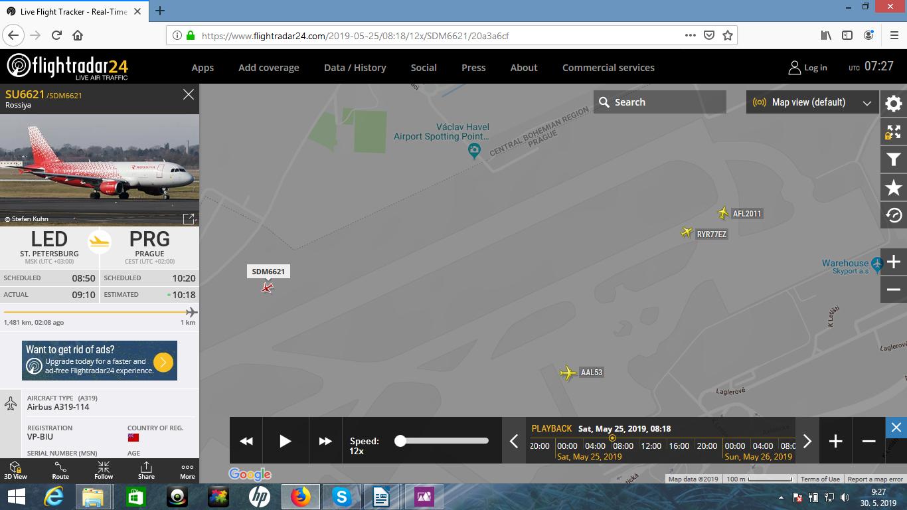The image size is (907, 510).
Task: Click Warehouse Skyport airport marker
Action: tap(877, 265)
